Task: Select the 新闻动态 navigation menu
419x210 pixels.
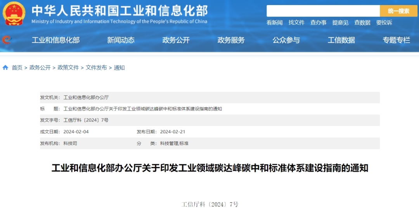Action: point(121,40)
